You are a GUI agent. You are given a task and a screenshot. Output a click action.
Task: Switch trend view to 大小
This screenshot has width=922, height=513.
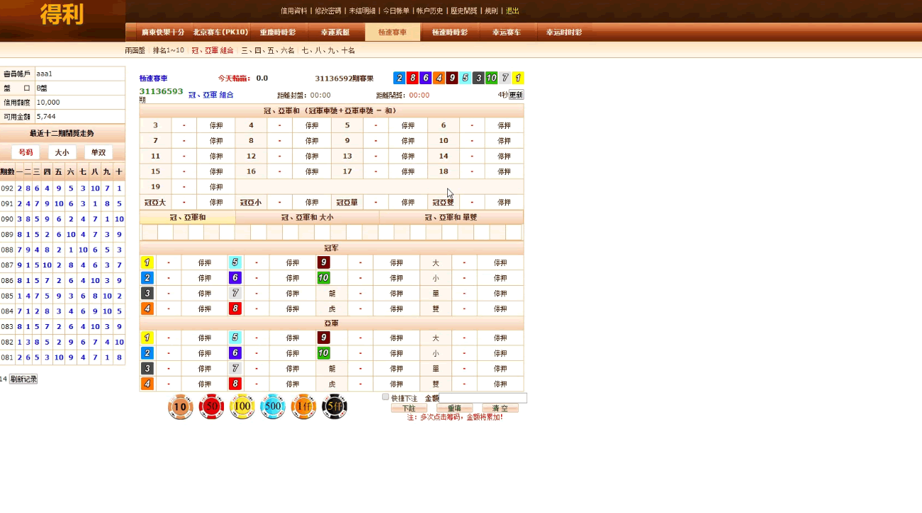coord(62,153)
